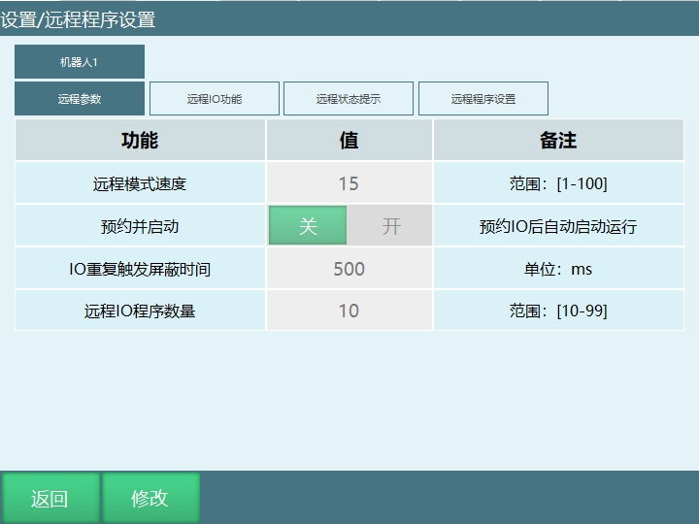The image size is (699, 524).
Task: Select the IO重复触发屏蔽时间 row label
Action: tap(140, 269)
